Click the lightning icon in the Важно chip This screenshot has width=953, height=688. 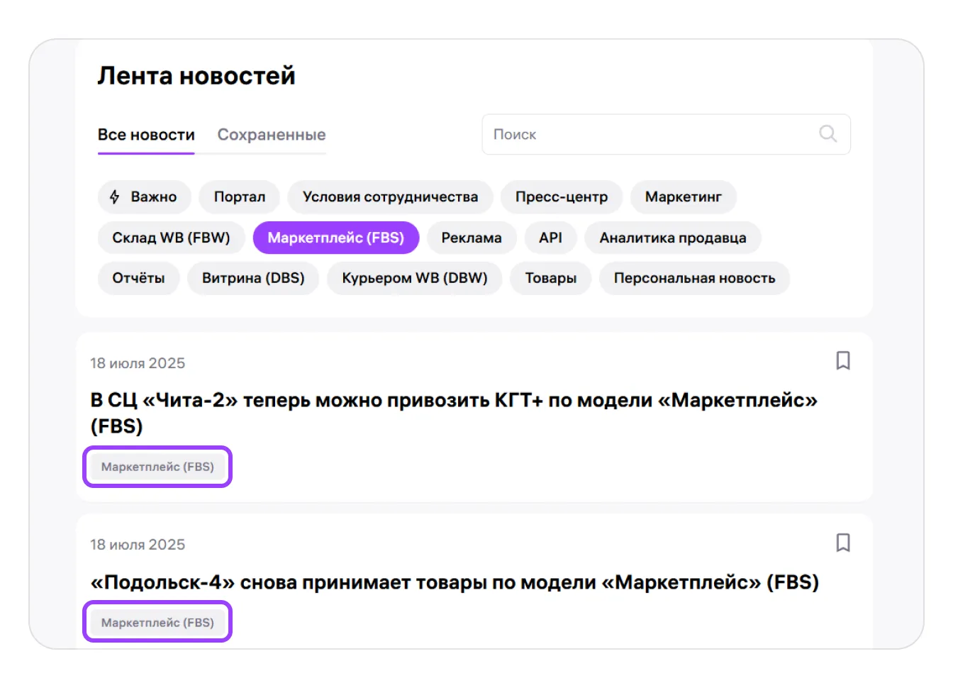tap(114, 196)
